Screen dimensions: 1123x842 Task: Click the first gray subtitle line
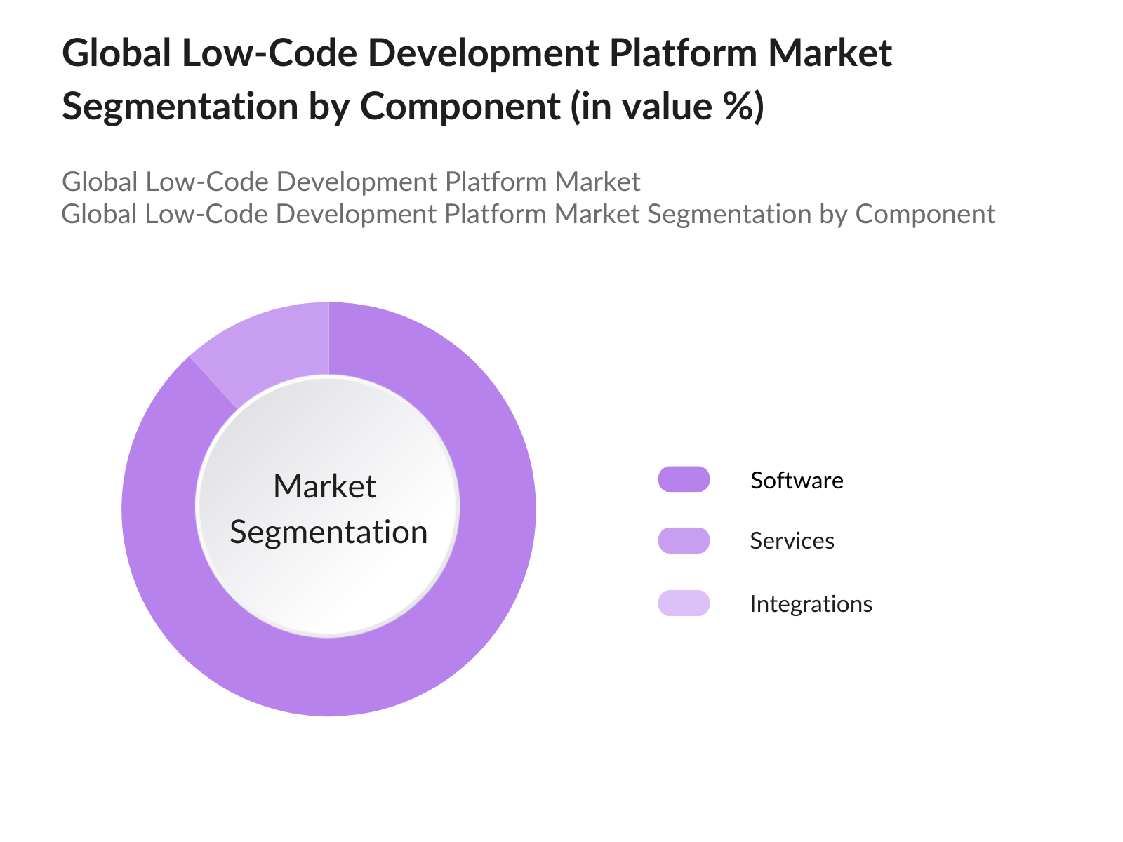pyautogui.click(x=351, y=182)
